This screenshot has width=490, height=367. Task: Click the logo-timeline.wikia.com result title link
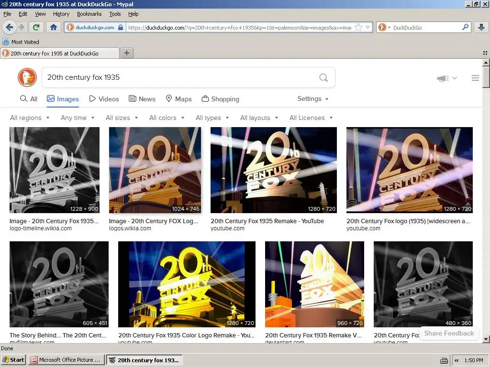pos(54,221)
